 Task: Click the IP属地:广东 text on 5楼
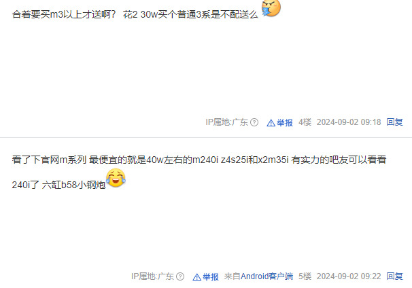(152, 276)
